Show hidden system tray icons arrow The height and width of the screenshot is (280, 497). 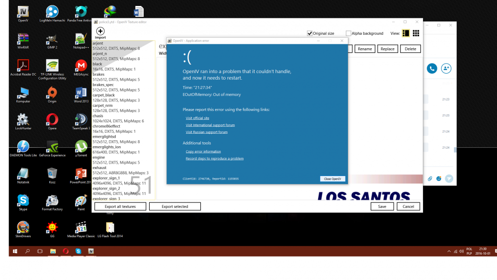click(449, 251)
